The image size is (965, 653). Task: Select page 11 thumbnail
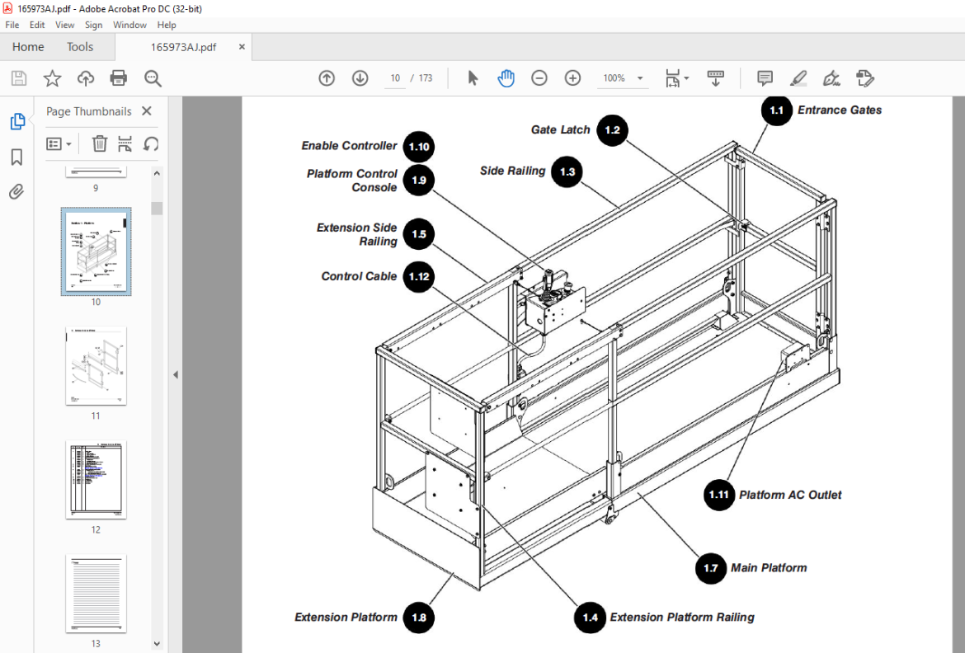[96, 365]
